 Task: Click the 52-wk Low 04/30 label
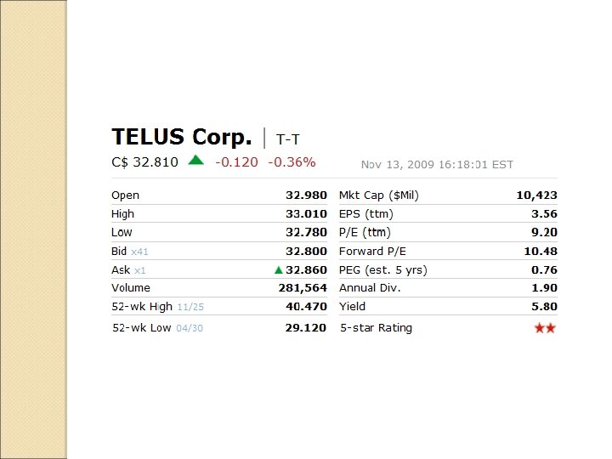pyautogui.click(x=157, y=328)
